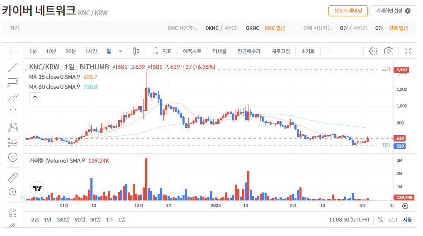Toggle 자동 auto scale

(407, 219)
